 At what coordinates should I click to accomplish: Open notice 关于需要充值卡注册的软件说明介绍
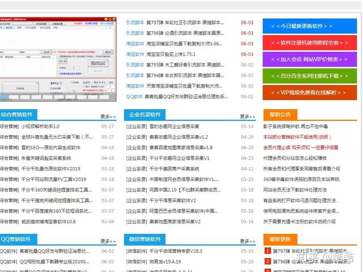[299, 221]
